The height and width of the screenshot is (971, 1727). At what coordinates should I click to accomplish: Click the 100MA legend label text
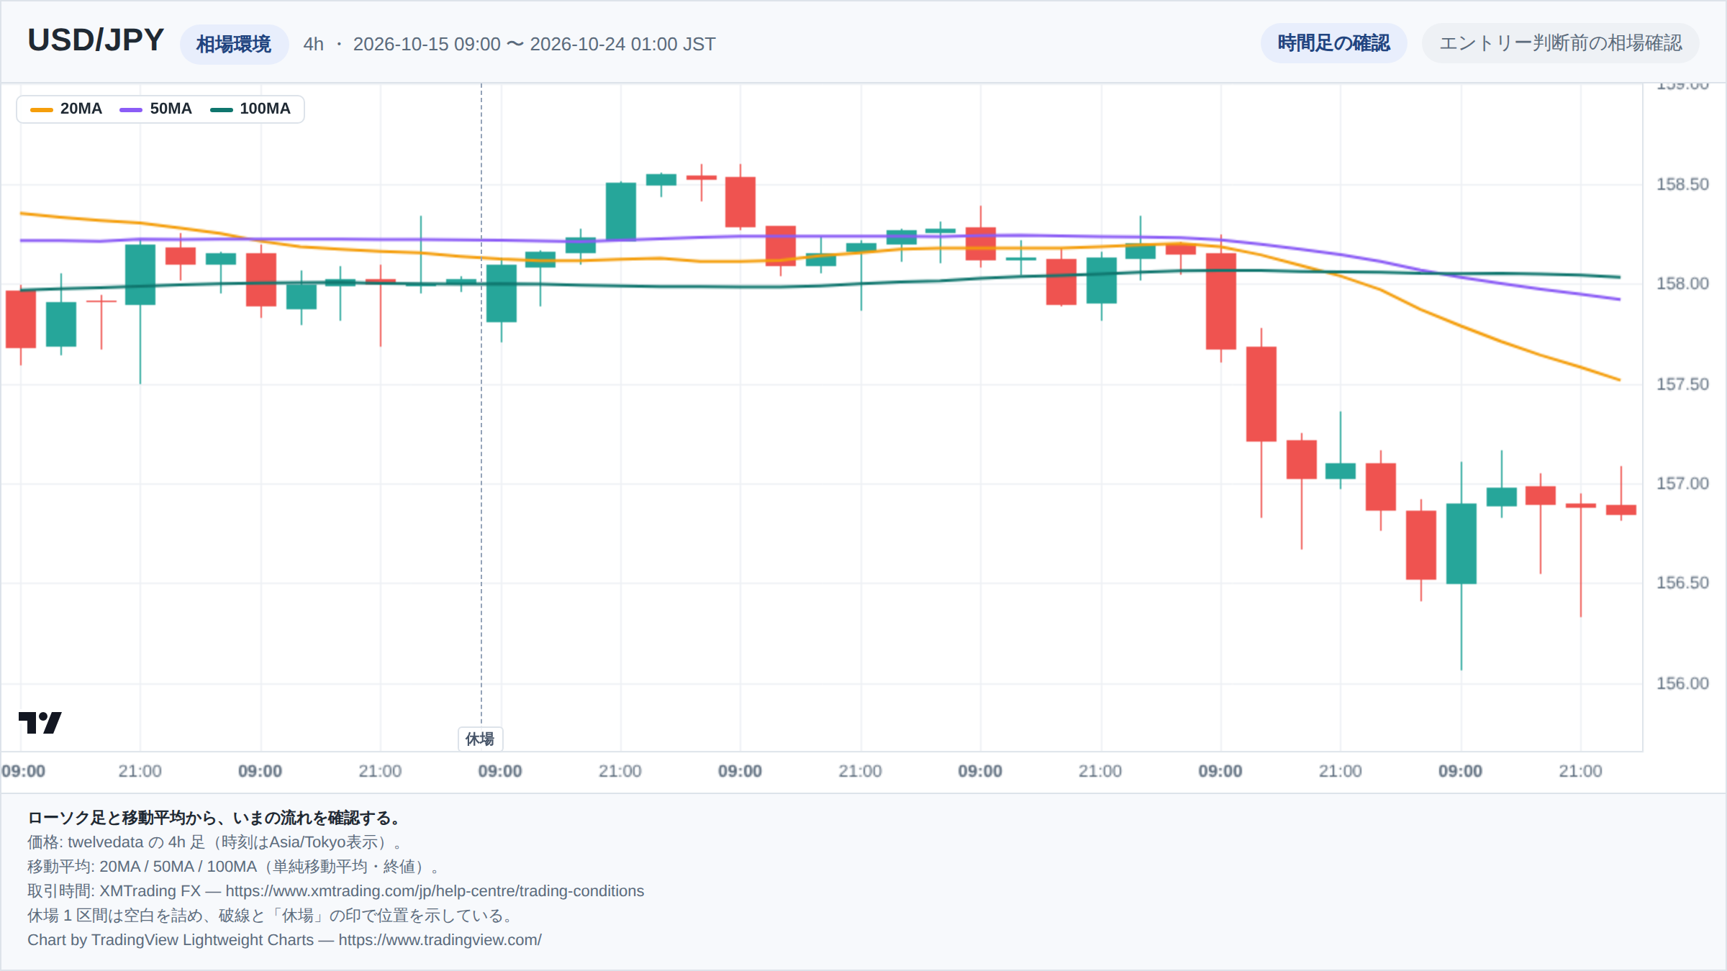[265, 109]
